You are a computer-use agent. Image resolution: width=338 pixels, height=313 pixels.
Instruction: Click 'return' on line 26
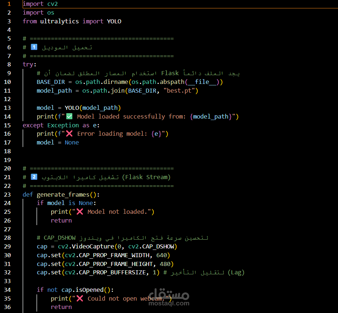[61, 220]
